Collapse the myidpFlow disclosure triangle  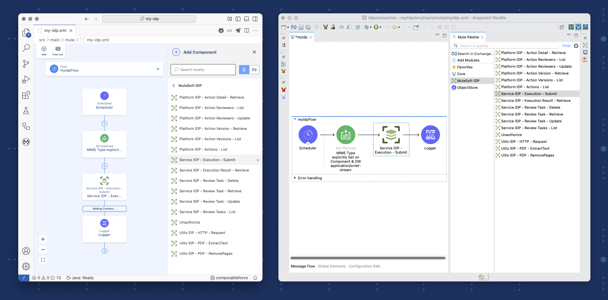click(295, 119)
